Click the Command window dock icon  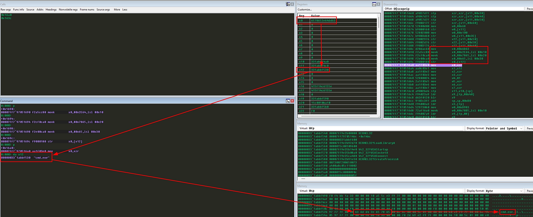[x=288, y=101]
